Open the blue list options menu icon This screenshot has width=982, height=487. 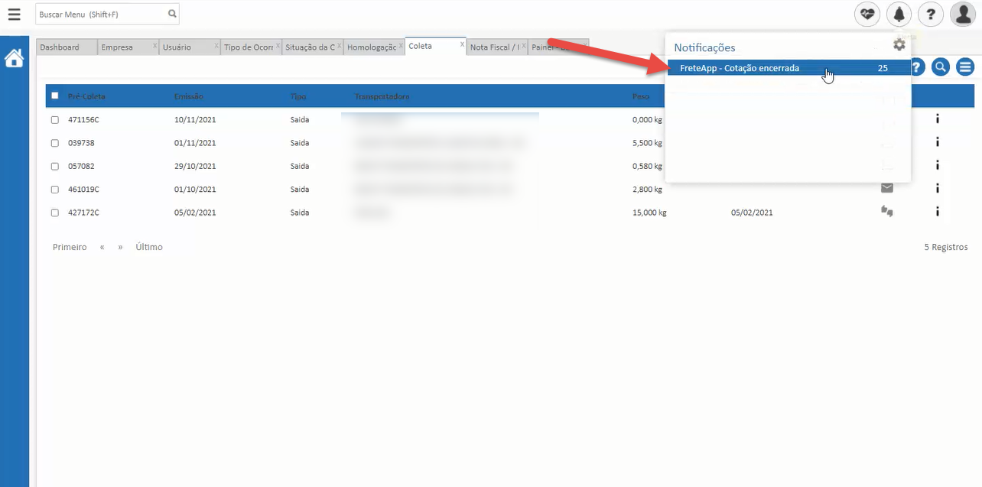[x=965, y=67]
